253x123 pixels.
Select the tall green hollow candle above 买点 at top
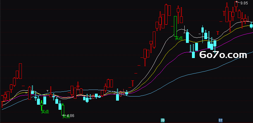[x=176, y=26]
